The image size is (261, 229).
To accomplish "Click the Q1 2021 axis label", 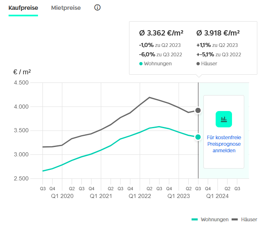I will tap(101, 196).
